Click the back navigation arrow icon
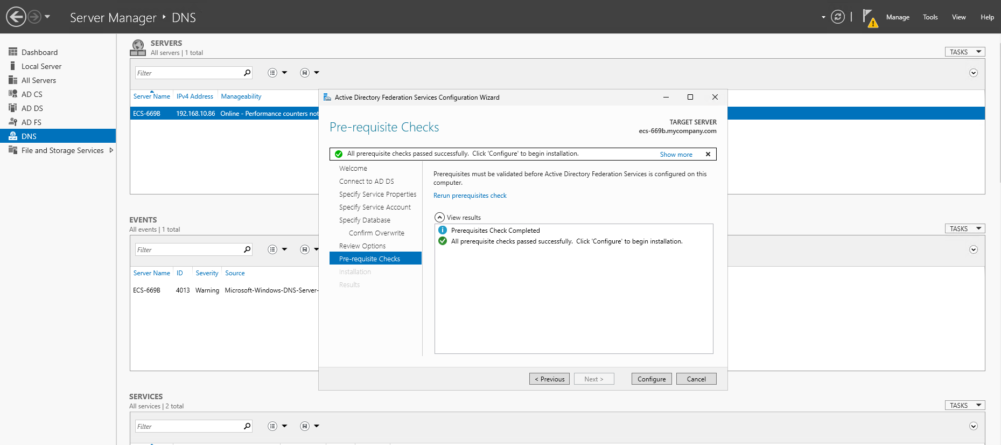1001x445 pixels. pos(16,17)
